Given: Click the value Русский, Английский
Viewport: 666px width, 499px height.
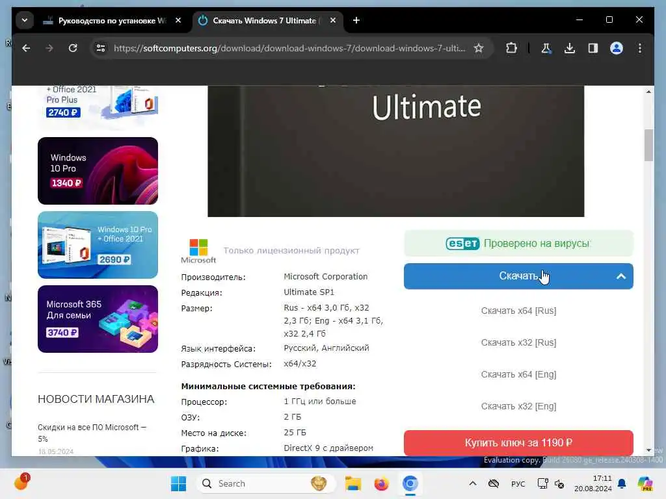Looking at the screenshot, I should [326, 348].
